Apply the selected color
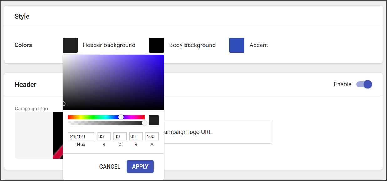The height and width of the screenshot is (181, 387). point(140,167)
